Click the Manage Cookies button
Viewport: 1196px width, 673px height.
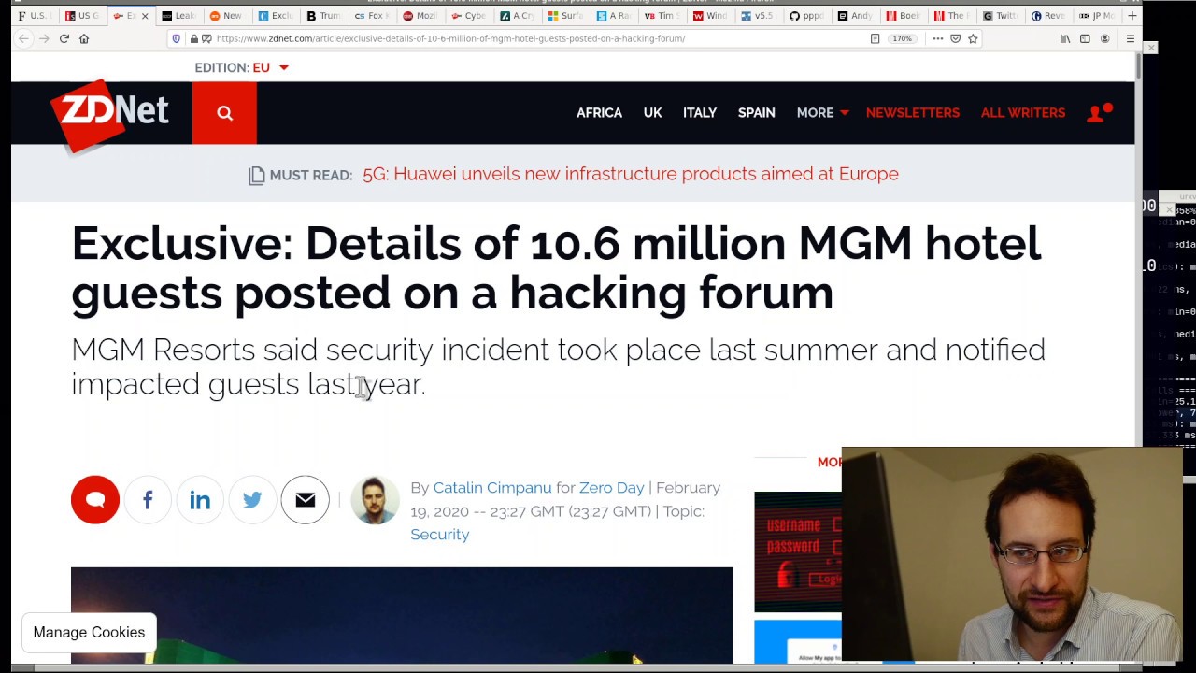[90, 633]
